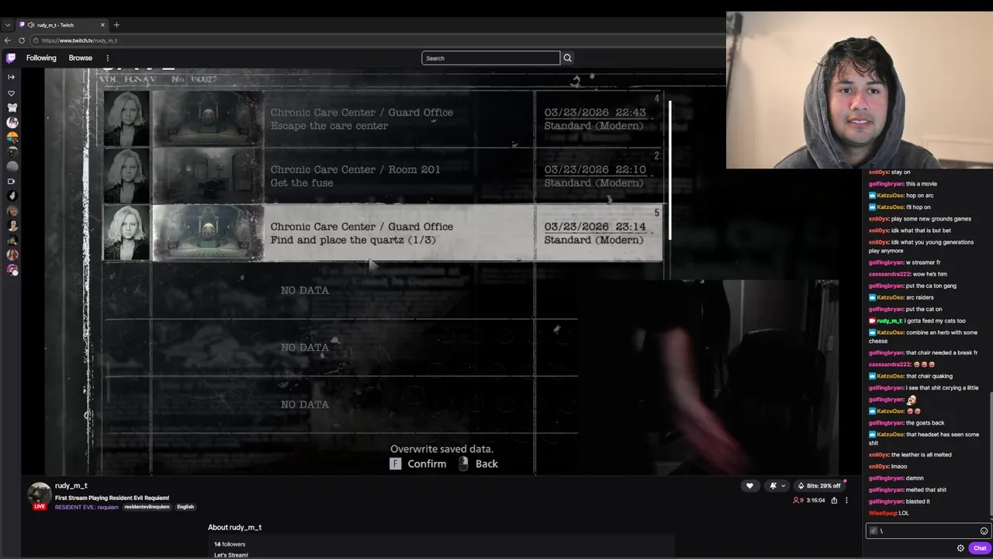Select the English language tag
Screen dimensions: 993x559
coord(185,507)
